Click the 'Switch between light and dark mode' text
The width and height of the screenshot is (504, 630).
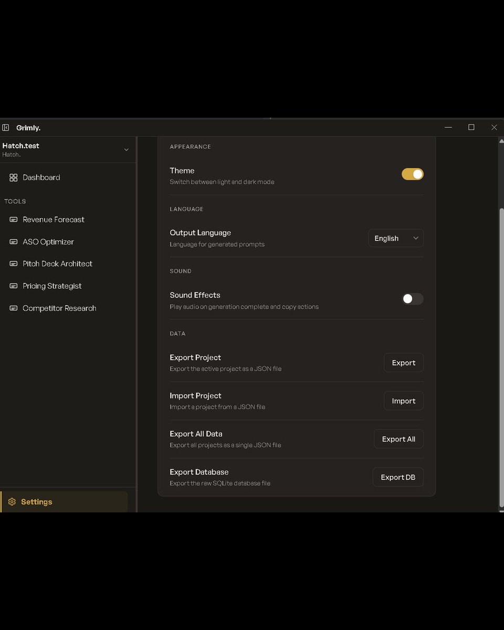[x=222, y=182]
